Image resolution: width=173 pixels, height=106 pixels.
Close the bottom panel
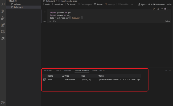pyautogui.click(x=170, y=70)
